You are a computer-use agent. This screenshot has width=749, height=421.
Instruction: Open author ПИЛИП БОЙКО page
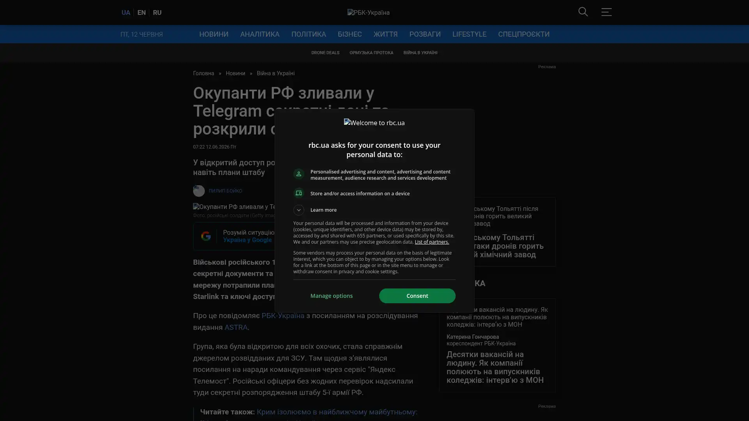[225, 191]
